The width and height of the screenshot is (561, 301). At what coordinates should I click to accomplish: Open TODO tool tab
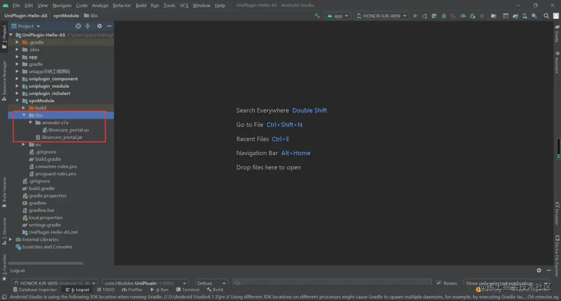click(105, 290)
